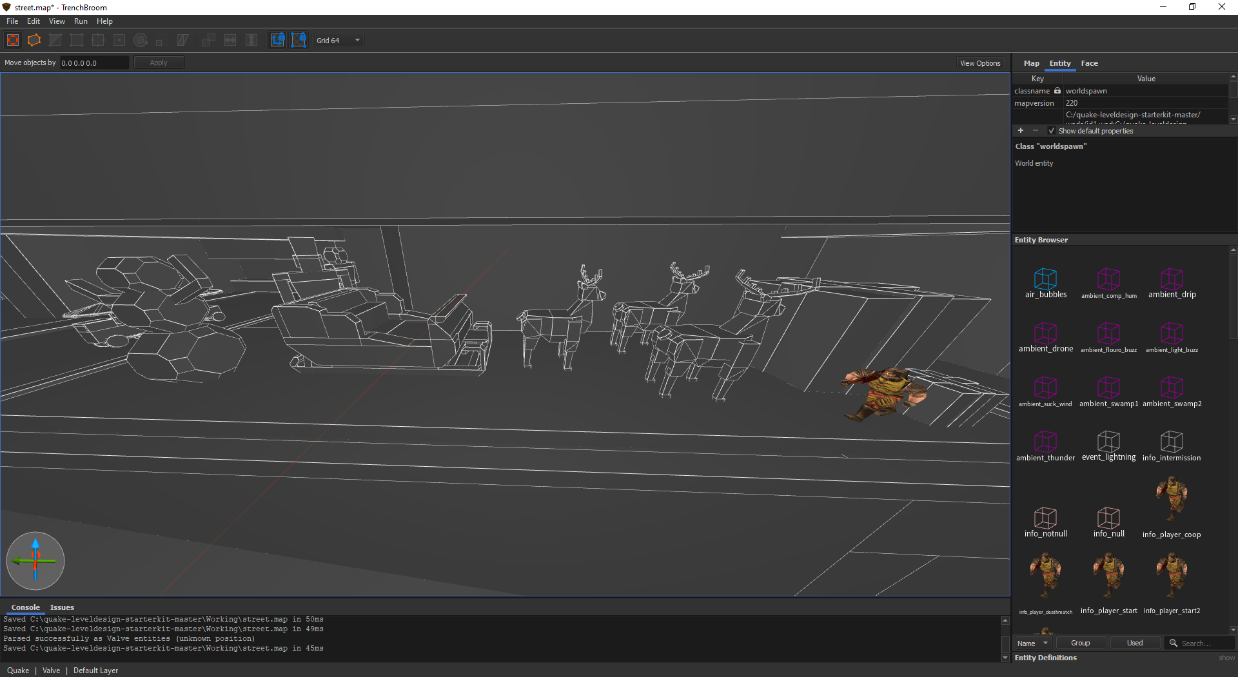
Task: Select info_player_start2 entity model
Action: pos(1172,575)
